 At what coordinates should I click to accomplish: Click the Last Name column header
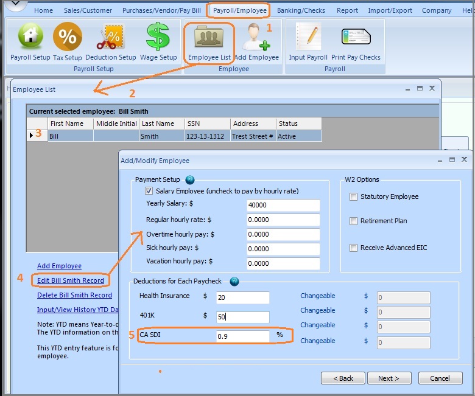162,123
